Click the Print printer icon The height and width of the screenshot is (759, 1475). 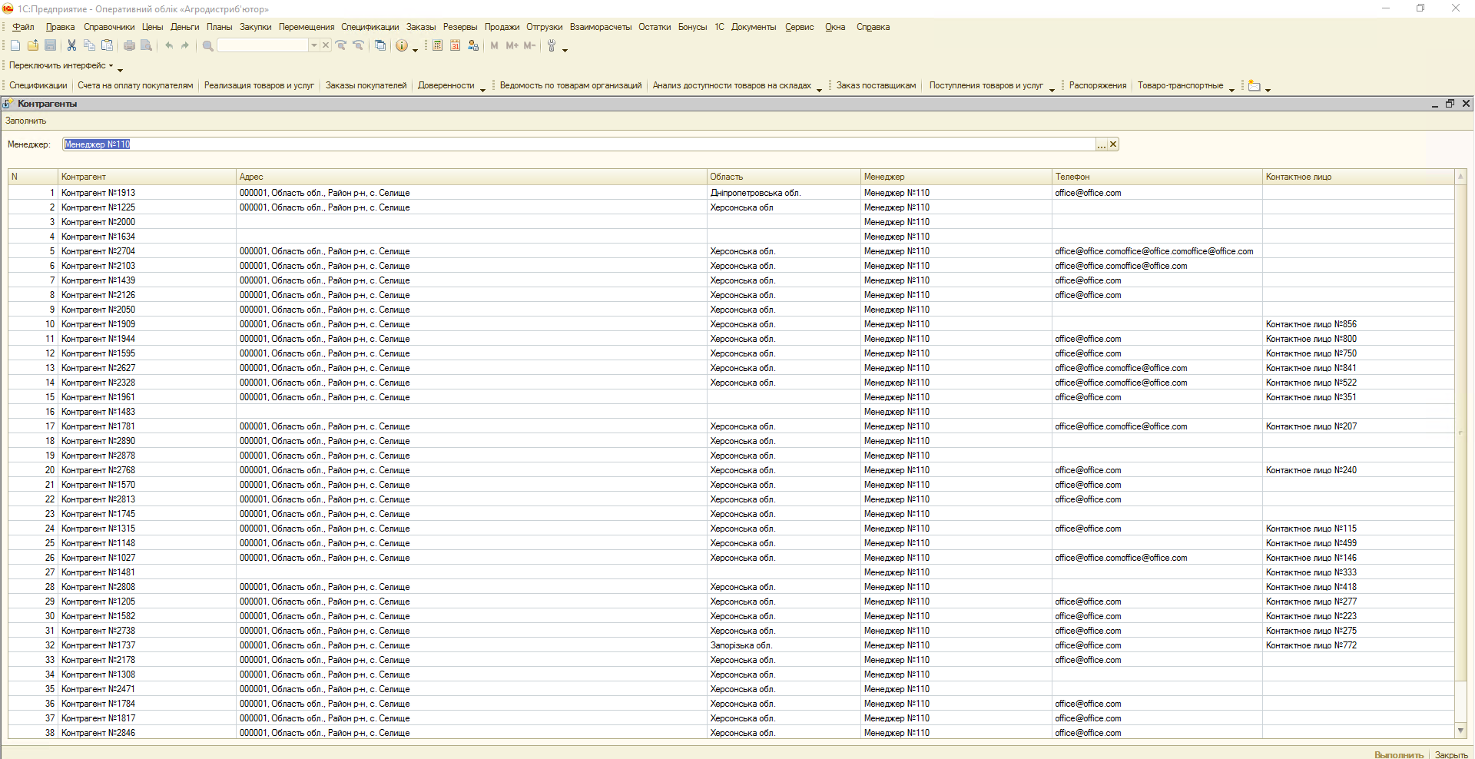pos(129,46)
